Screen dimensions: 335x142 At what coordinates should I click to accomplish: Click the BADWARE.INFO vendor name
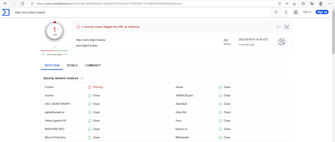(55, 129)
